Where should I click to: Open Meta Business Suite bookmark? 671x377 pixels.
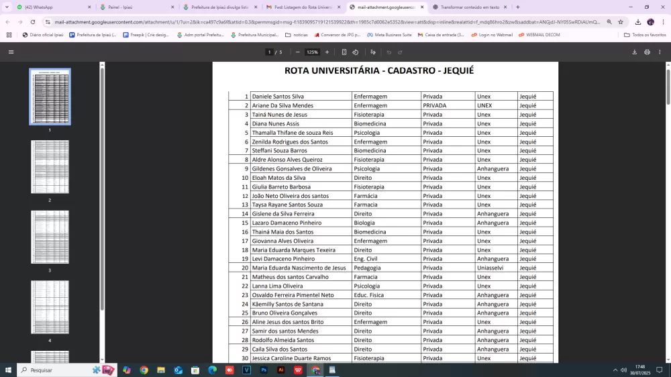(x=389, y=35)
